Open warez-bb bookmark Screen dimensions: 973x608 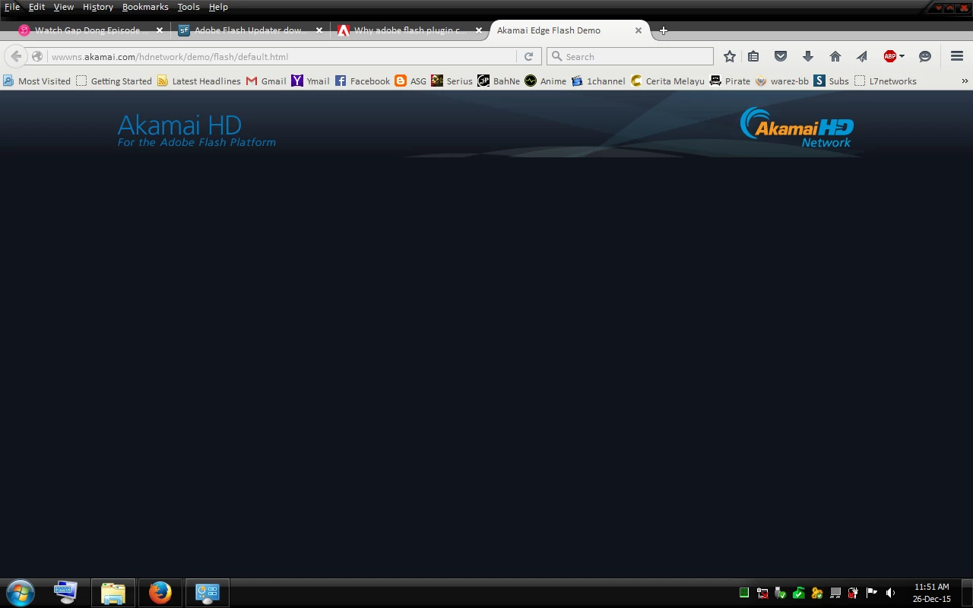click(781, 81)
